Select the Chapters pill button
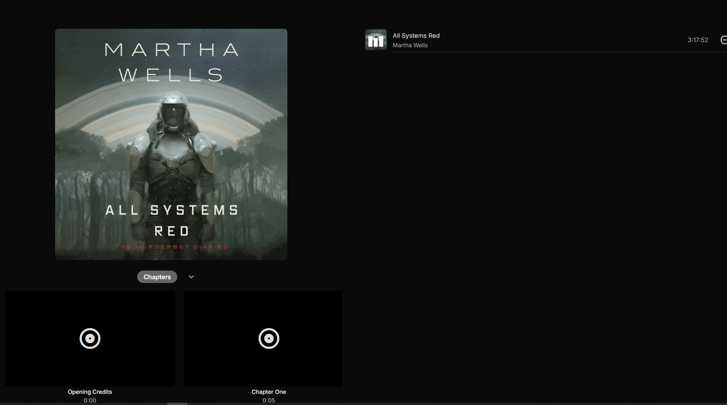The height and width of the screenshot is (405, 727). pyautogui.click(x=157, y=277)
